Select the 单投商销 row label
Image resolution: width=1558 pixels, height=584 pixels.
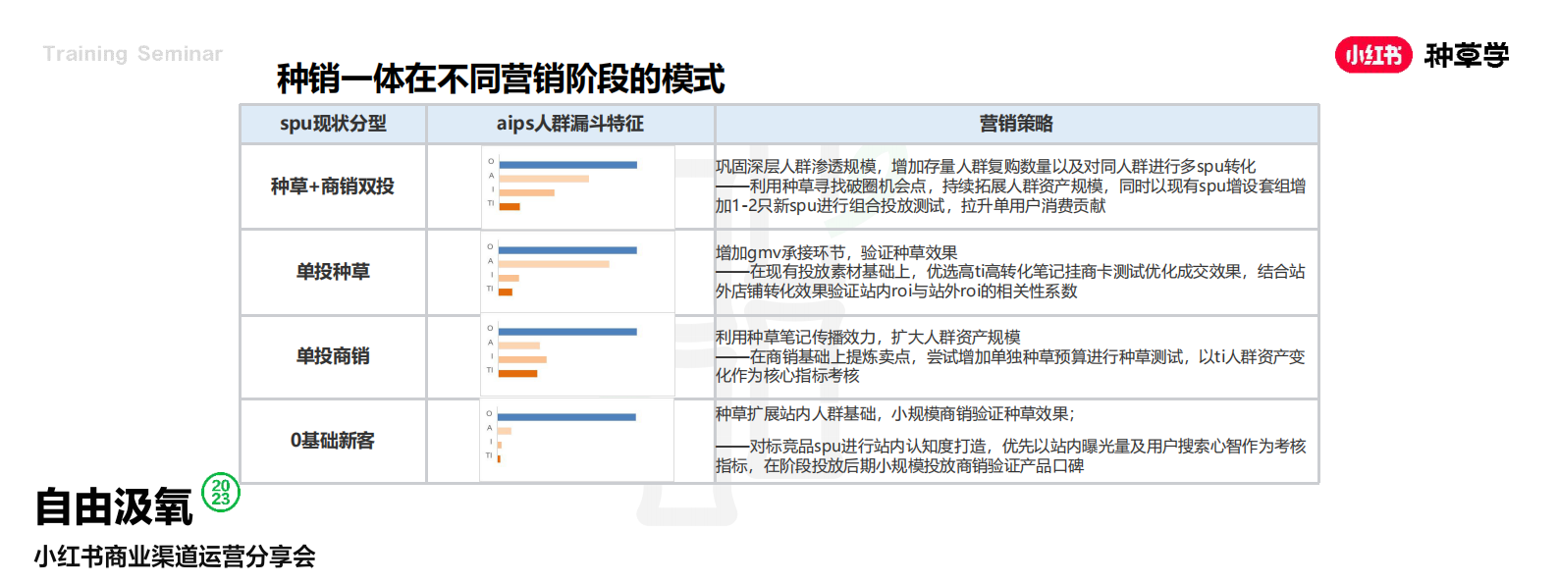333,356
